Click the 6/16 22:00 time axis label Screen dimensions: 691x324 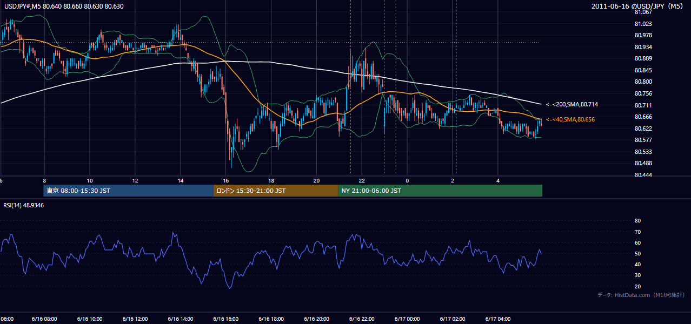click(362, 319)
